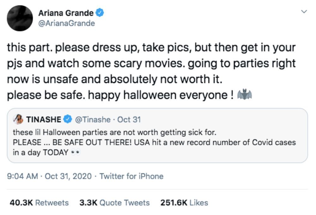This screenshot has height=215, width=316.
Task: Click the eyes emoji in quoted tweet
Action: click(76, 152)
